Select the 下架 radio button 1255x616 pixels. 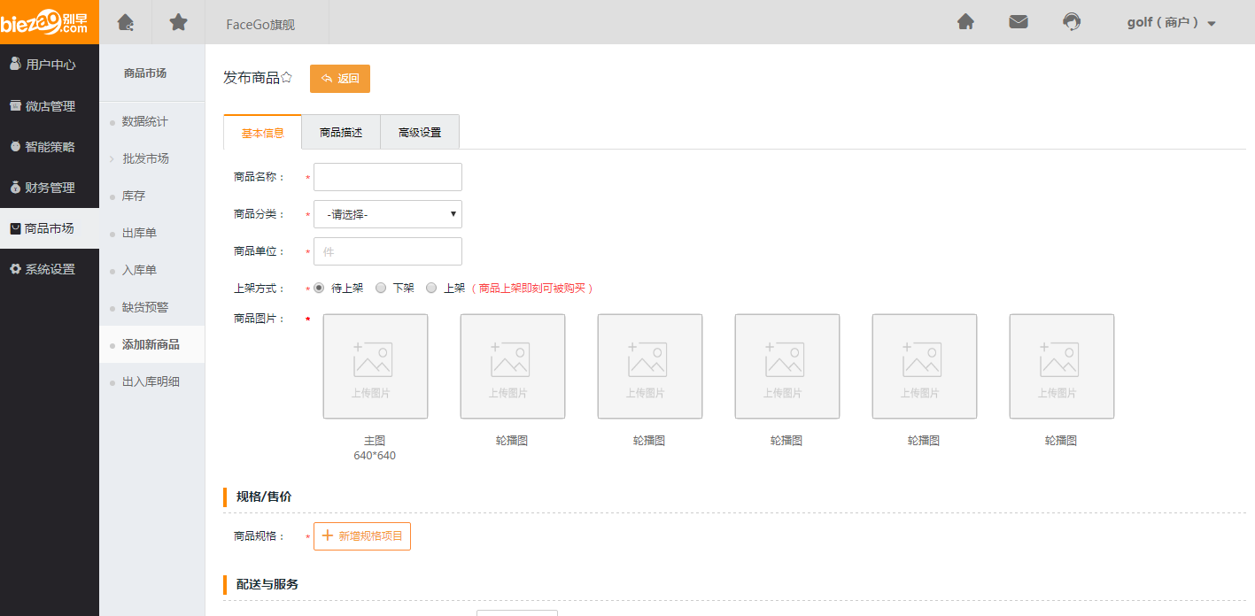pyautogui.click(x=381, y=288)
